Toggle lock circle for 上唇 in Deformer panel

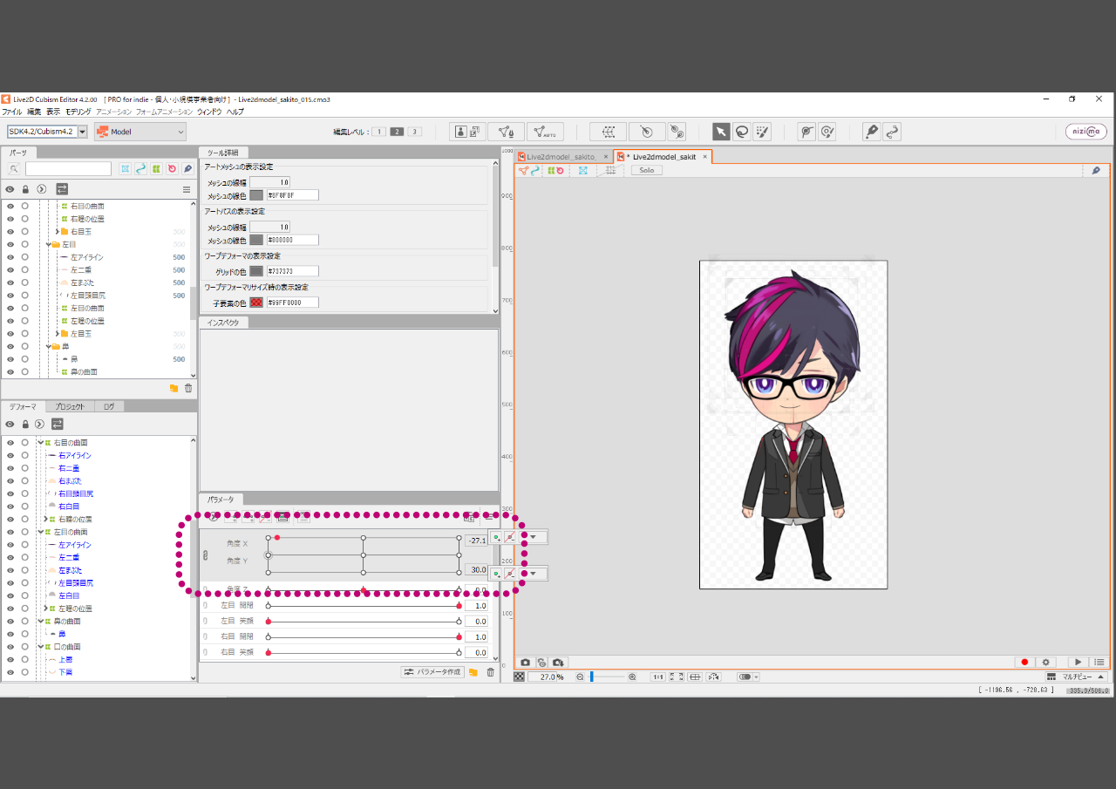point(25,659)
